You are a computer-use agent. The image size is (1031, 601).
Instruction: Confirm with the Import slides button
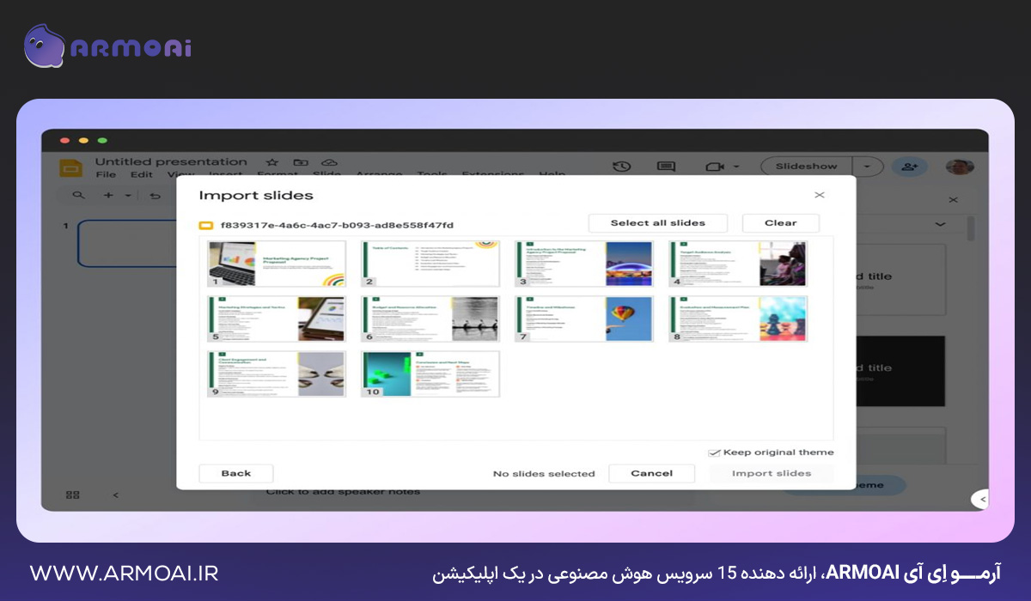point(771,472)
